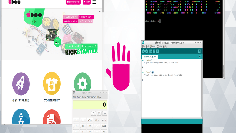Open galculator Calculator menu
The width and height of the screenshot is (236, 133).
pyautogui.click(x=91, y=97)
